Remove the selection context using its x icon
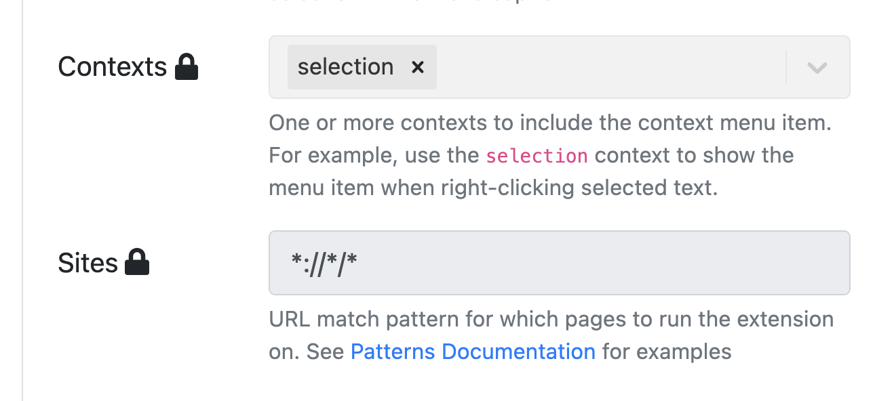Image resolution: width=875 pixels, height=401 pixels. pos(419,67)
